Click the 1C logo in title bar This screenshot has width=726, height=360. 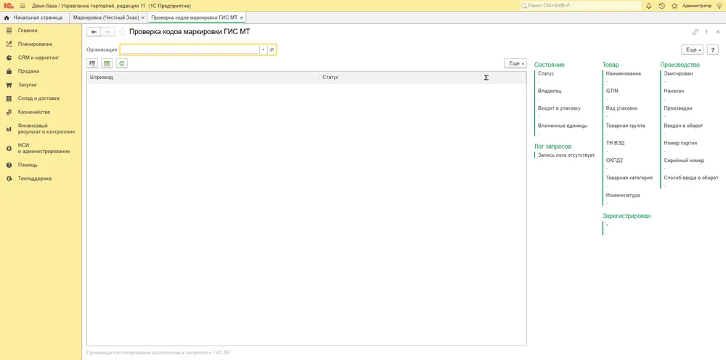point(8,6)
